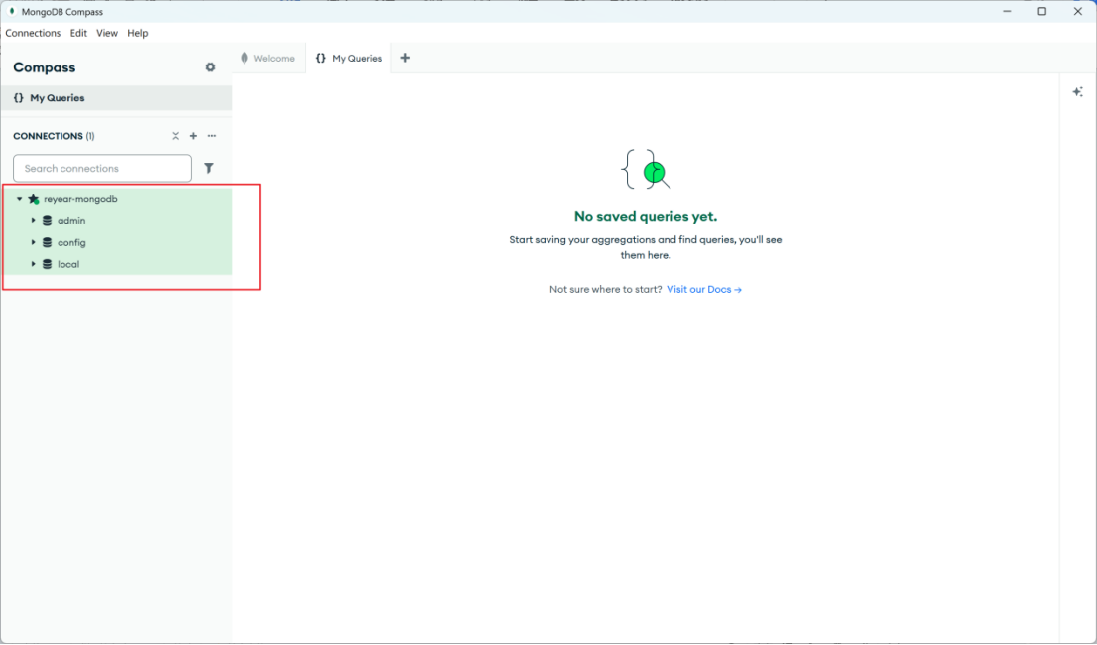Close the MongoDB Compass window

pyautogui.click(x=1078, y=11)
